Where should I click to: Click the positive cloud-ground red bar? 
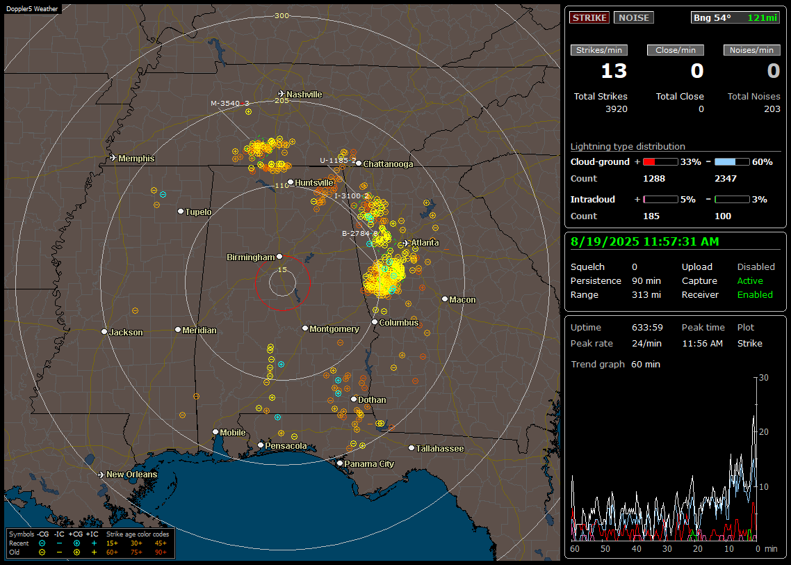pos(660,162)
